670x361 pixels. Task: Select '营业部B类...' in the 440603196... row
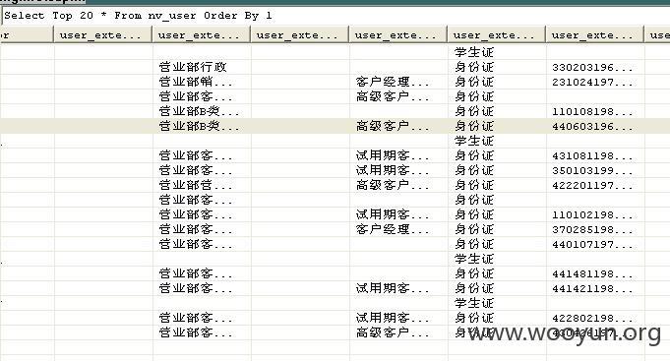coord(199,127)
